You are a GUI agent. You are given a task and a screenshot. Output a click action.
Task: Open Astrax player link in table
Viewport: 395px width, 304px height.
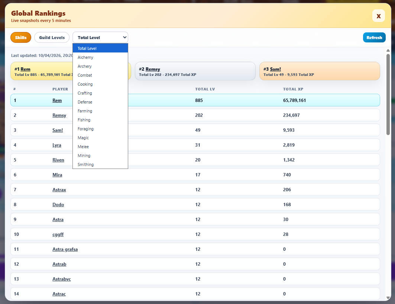click(59, 190)
